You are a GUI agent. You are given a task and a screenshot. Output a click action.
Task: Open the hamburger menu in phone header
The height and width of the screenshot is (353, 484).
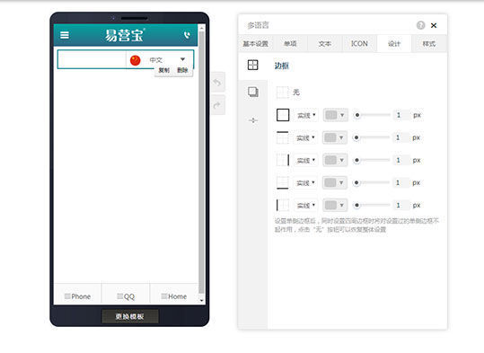point(65,35)
